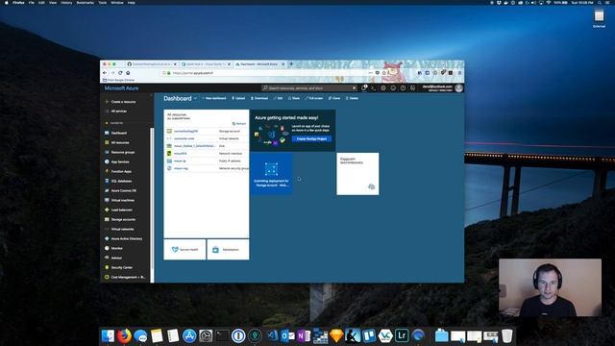
Task: Refresh the All resources tile
Action: [239, 124]
